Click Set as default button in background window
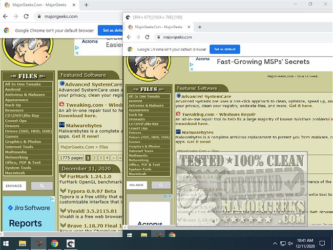 (x=111, y=30)
